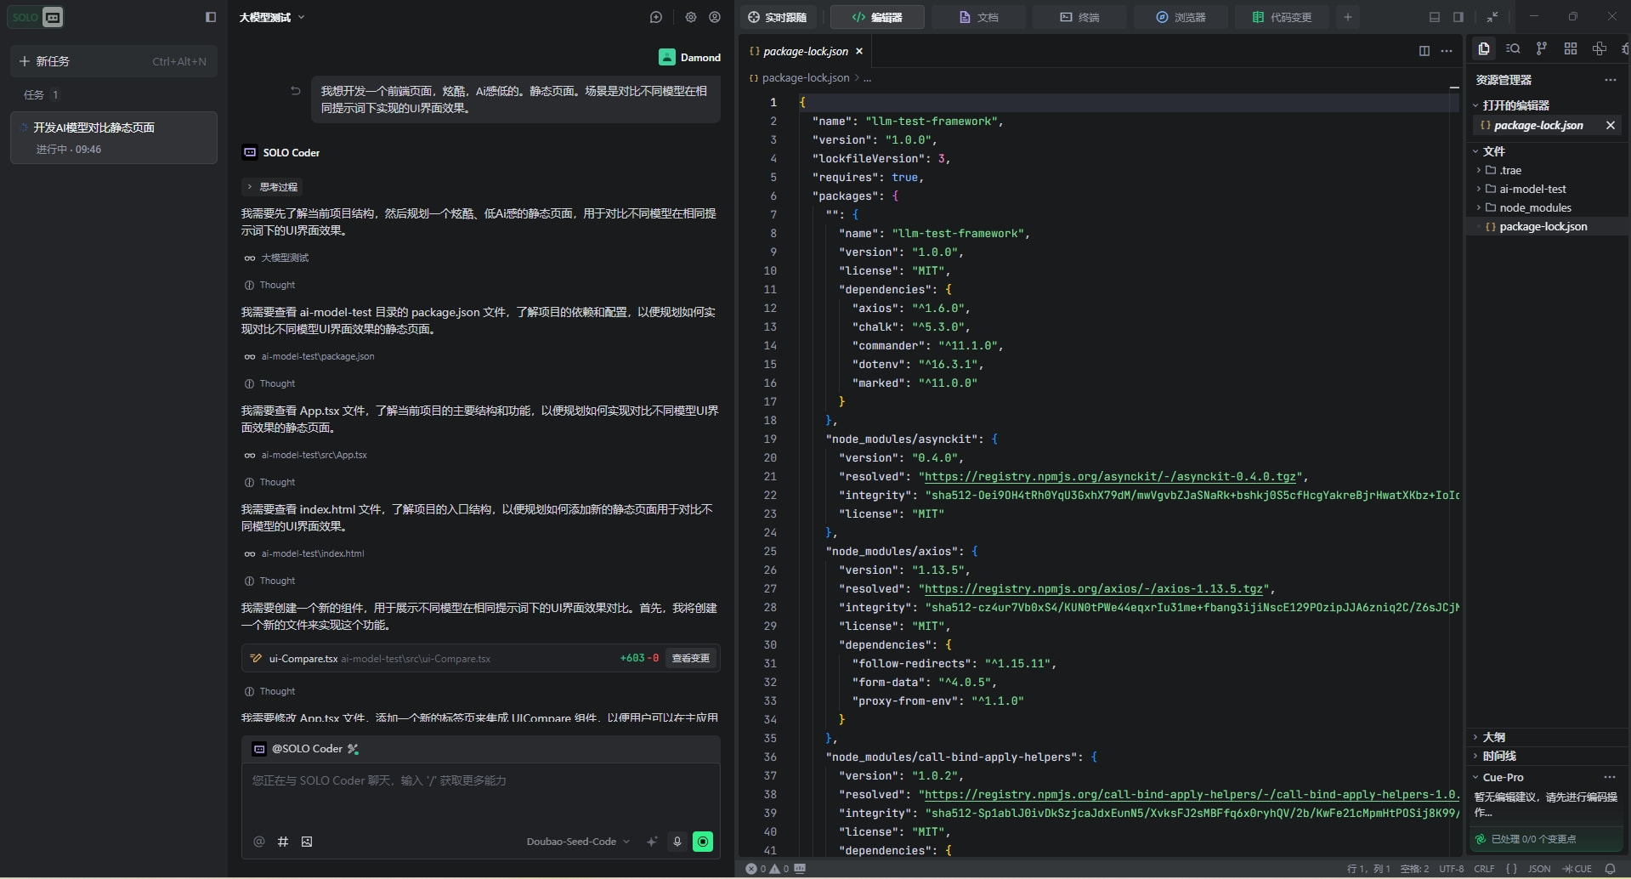
Task: Click the green stop generation button
Action: (x=703, y=842)
